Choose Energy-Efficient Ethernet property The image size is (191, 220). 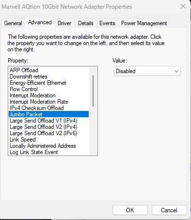click(x=48, y=83)
